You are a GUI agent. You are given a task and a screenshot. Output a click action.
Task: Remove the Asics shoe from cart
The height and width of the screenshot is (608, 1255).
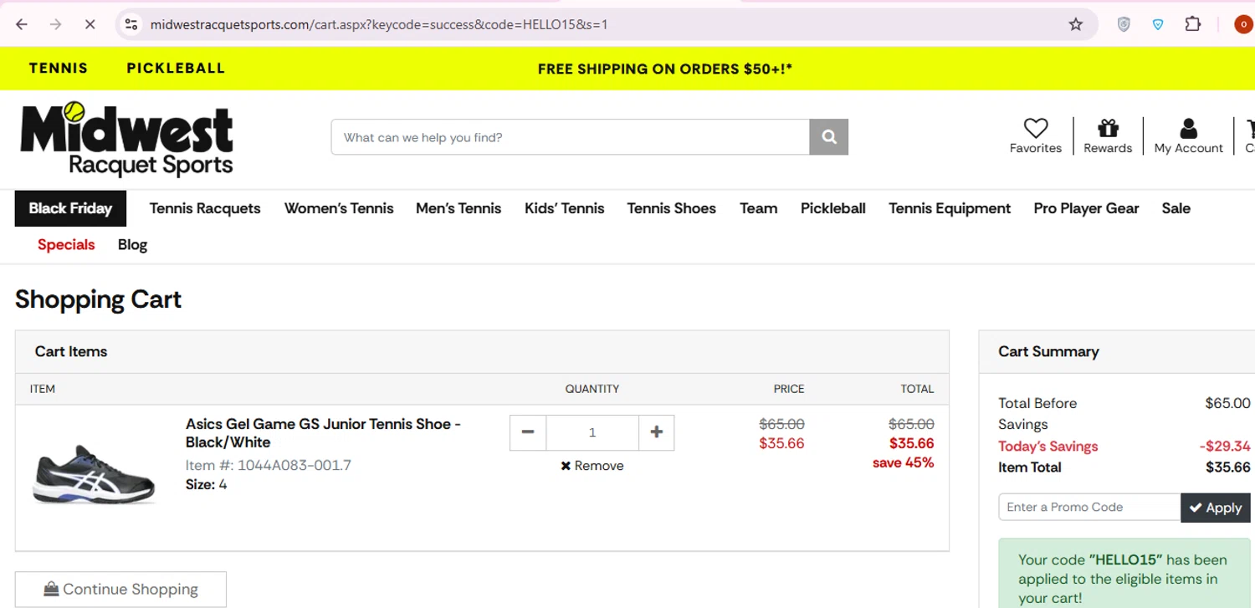[592, 466]
